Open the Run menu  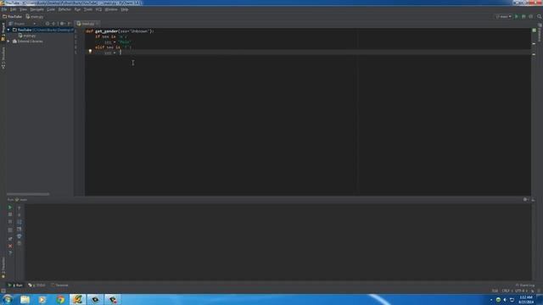[77, 9]
